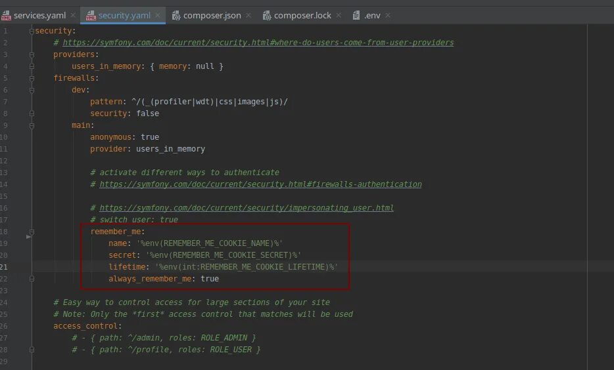Open the composer.lock tab
The height and width of the screenshot is (370, 614).
(x=302, y=16)
